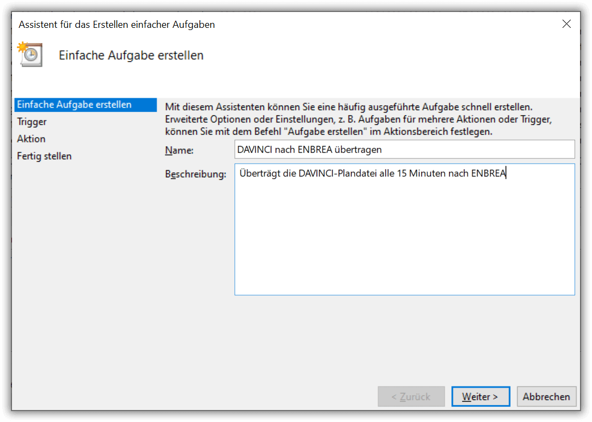Select 'Einfache Aufgabe erstellen' step
592x422 pixels.
coord(85,105)
